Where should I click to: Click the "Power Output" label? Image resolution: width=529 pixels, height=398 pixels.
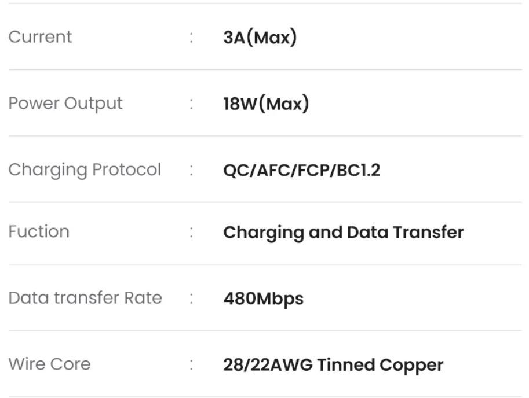65,104
